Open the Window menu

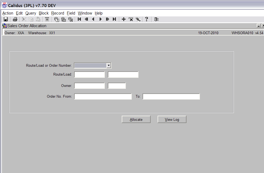85,13
